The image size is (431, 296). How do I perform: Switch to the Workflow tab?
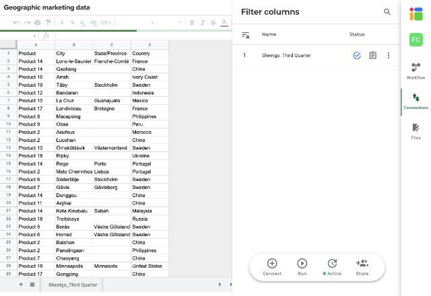coord(416,71)
